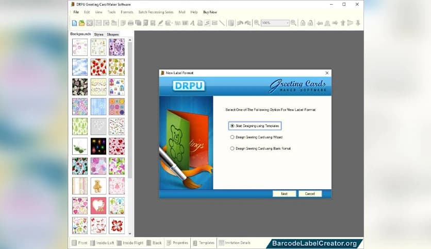
Task: Select the text 'A' tool icon
Action: pos(192,23)
